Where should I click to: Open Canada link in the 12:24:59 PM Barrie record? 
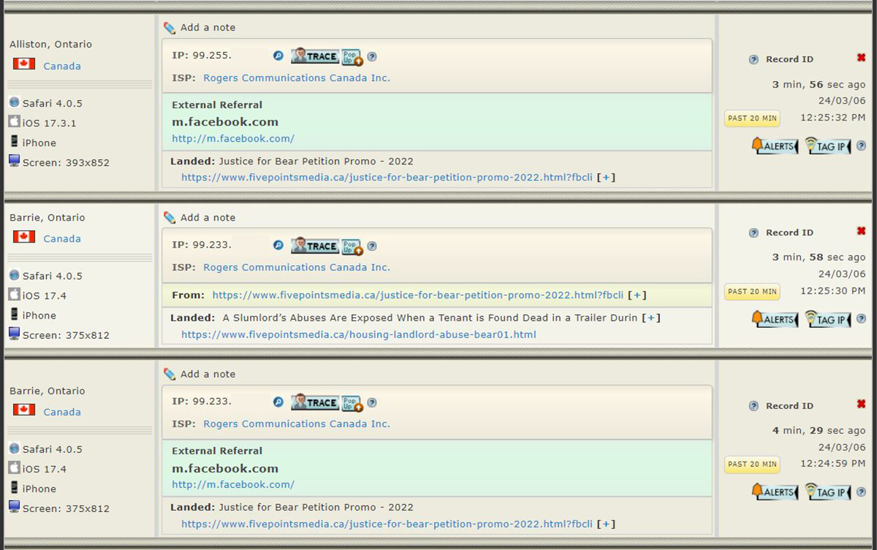click(62, 412)
